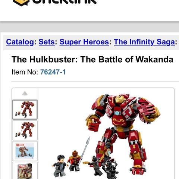Screen dimensions: 179x179
Task: Select the set box thumbnail
Action: 25,170
